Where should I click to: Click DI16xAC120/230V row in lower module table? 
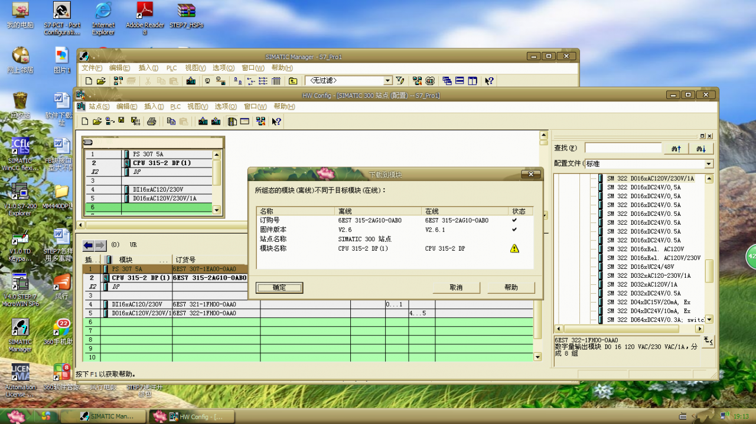click(x=308, y=304)
